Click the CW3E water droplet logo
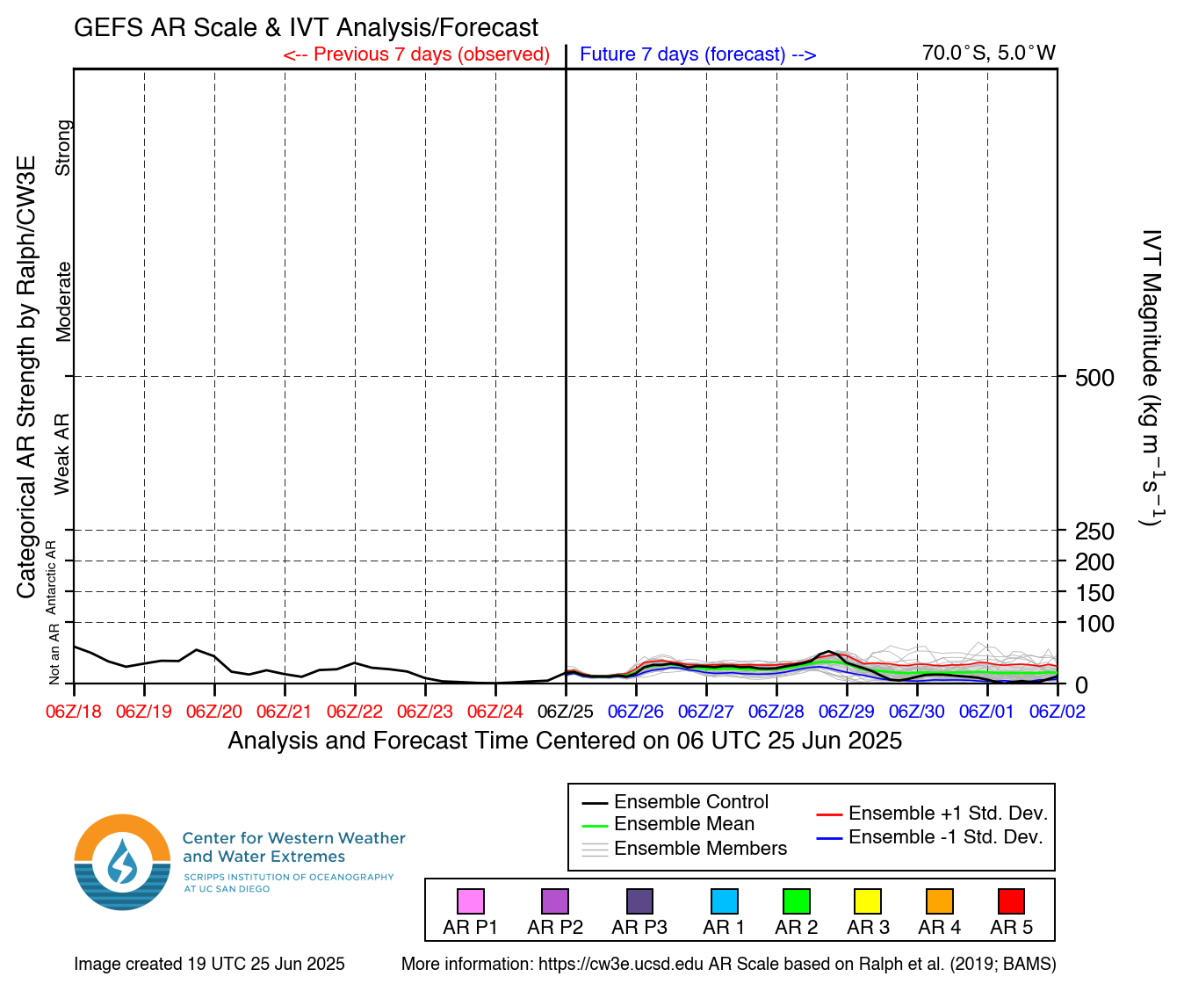The image size is (1184, 991). point(122,862)
